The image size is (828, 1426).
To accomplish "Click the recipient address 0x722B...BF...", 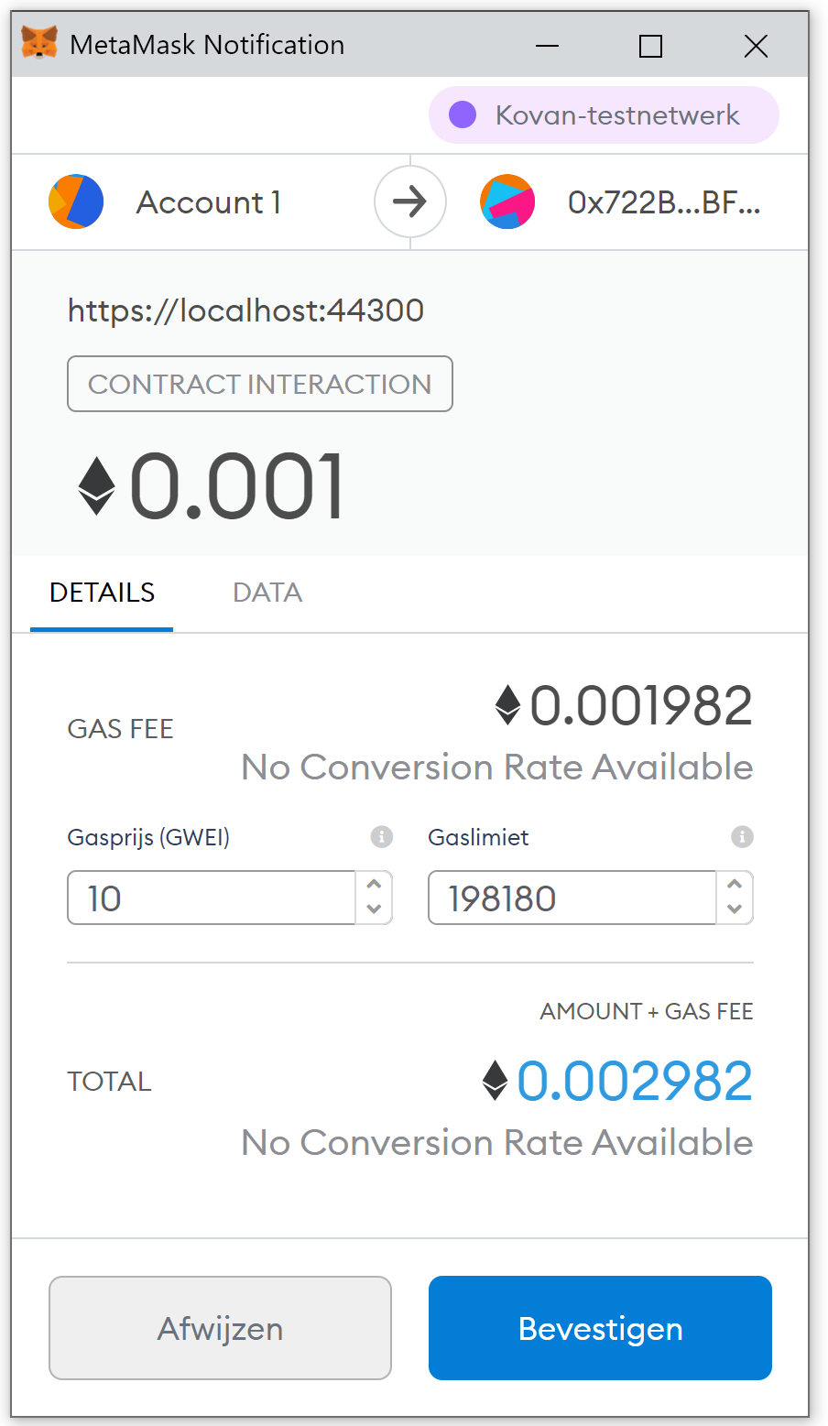I will point(664,202).
